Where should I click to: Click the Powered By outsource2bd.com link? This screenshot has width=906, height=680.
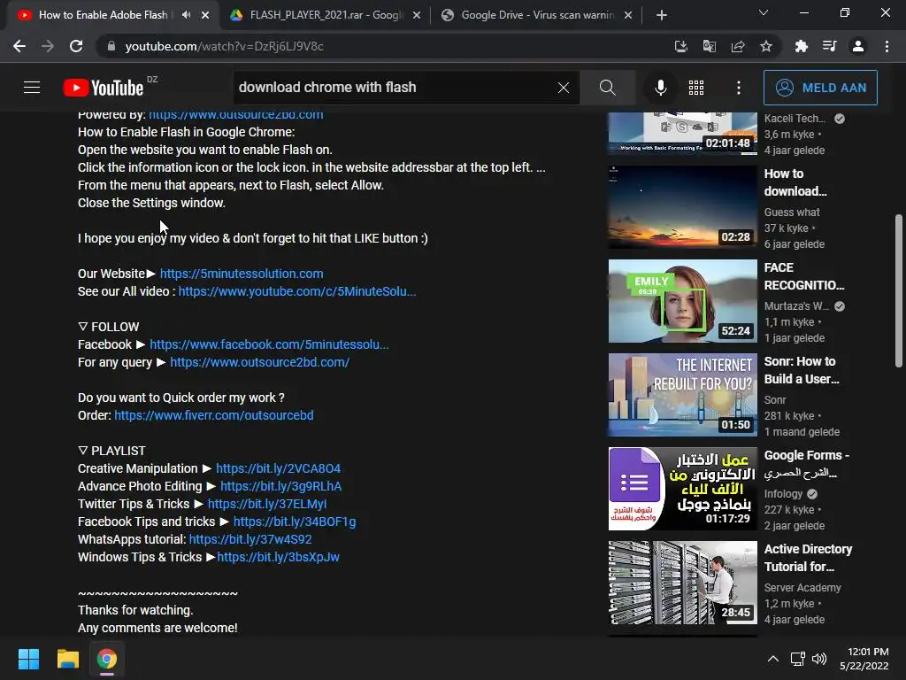click(235, 114)
